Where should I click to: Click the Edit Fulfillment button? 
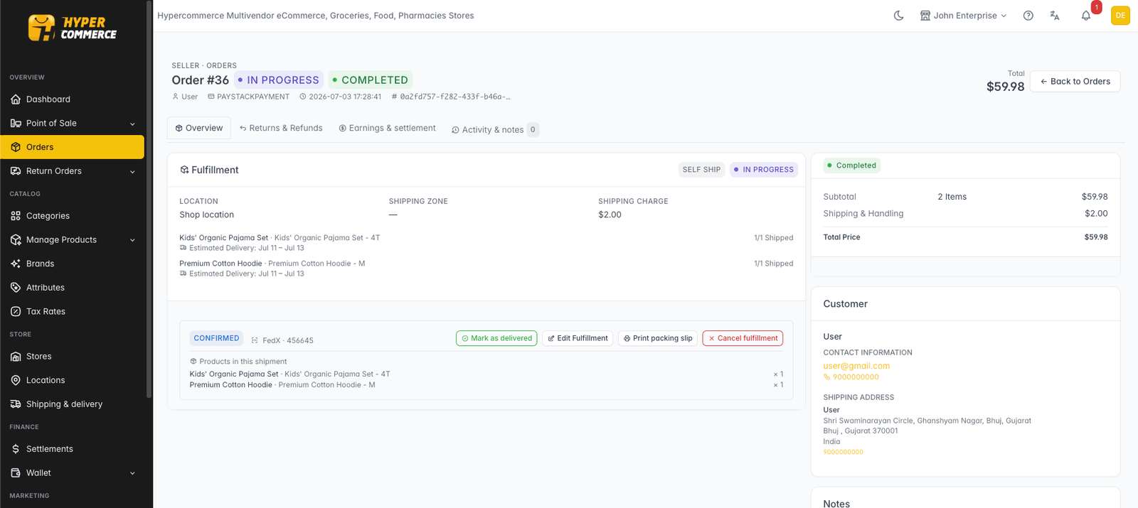[578, 338]
